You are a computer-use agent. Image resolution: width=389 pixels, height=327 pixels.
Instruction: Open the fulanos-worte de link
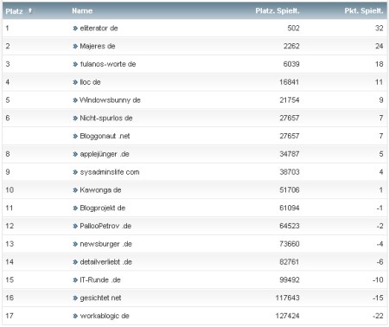point(108,64)
